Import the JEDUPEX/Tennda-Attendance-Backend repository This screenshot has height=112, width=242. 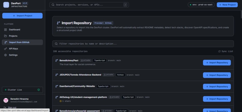(217, 75)
